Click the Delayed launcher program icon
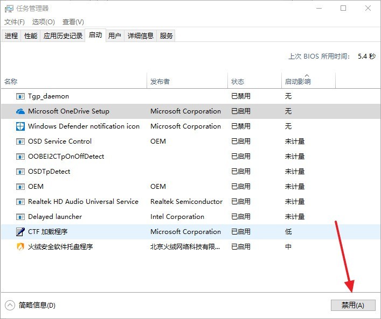 (20, 217)
